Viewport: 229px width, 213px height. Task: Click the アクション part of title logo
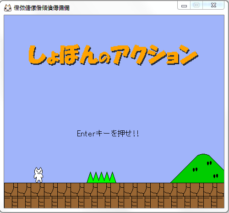click(x=154, y=55)
